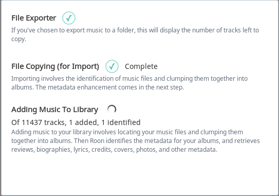Screen dimensions: 279x196
Task: Click '1 identified' in track status
Action: pyautogui.click(x=121, y=122)
